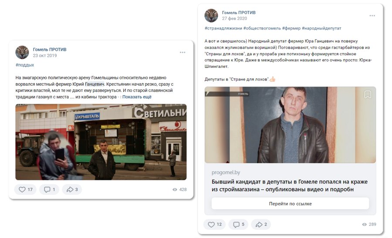Open the three-dot menu on 2020 post
This screenshot has width=392, height=238.
pos(372,16)
